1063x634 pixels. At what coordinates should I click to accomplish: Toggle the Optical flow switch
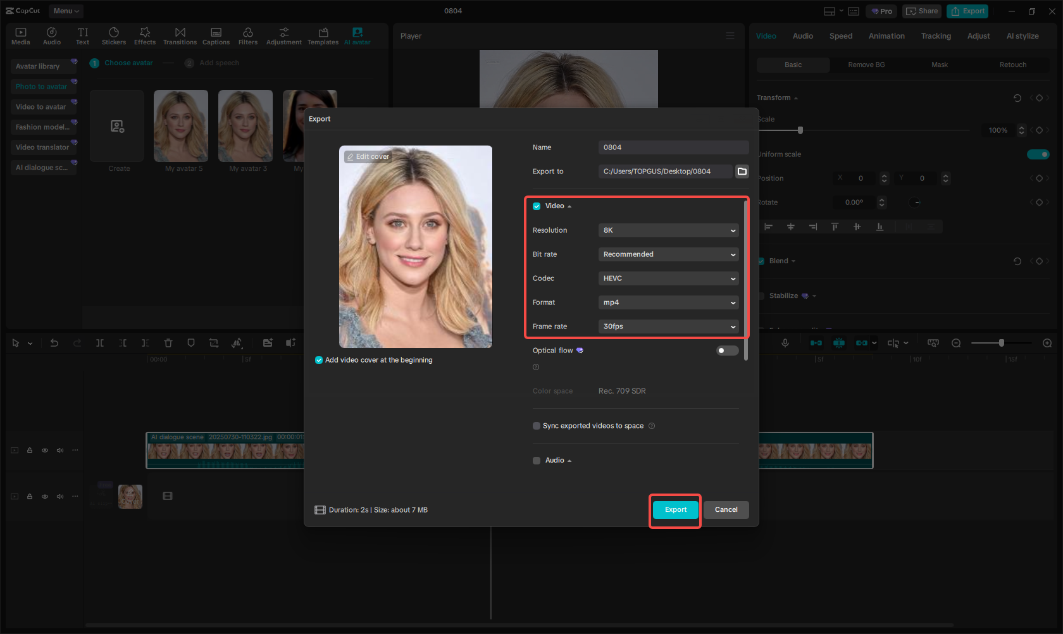[x=726, y=350]
